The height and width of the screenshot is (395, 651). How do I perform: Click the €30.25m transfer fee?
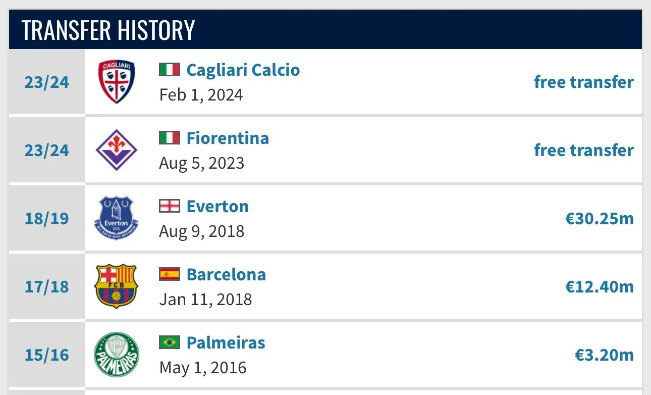[x=599, y=218]
